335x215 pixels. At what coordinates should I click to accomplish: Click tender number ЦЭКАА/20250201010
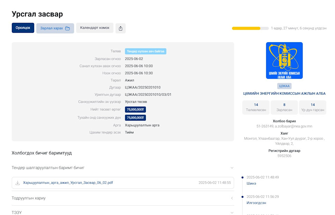coord(143,87)
